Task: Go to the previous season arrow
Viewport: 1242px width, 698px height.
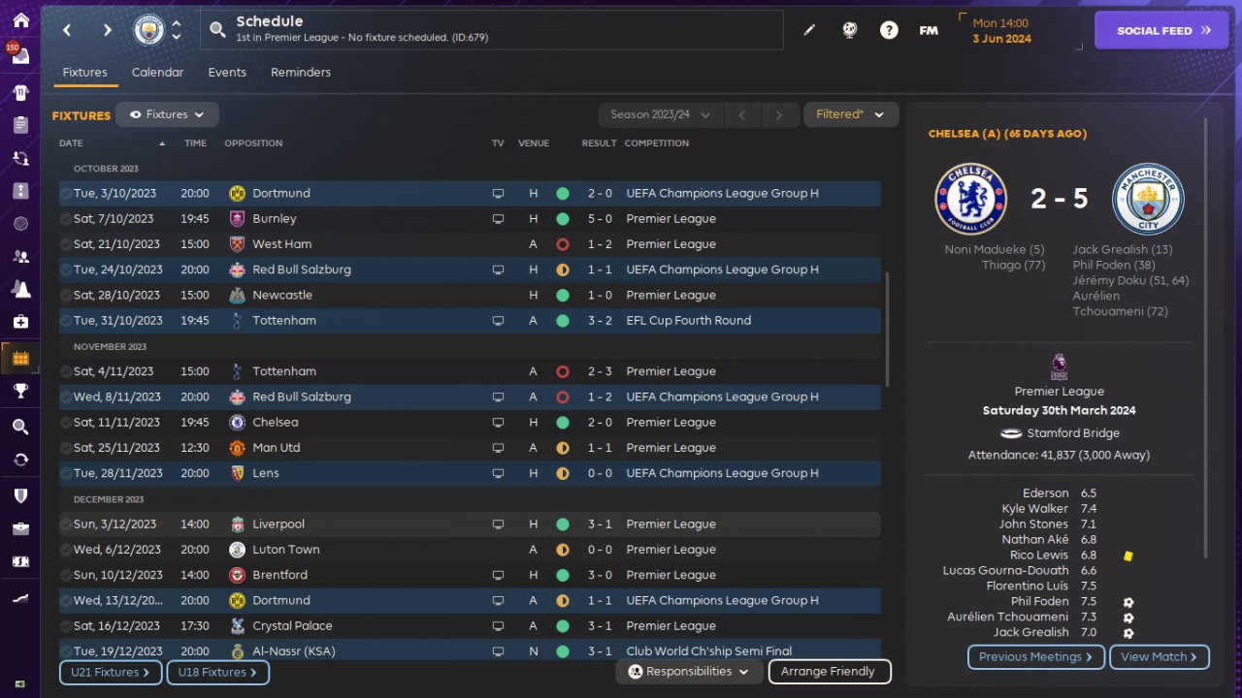Action: click(x=742, y=114)
